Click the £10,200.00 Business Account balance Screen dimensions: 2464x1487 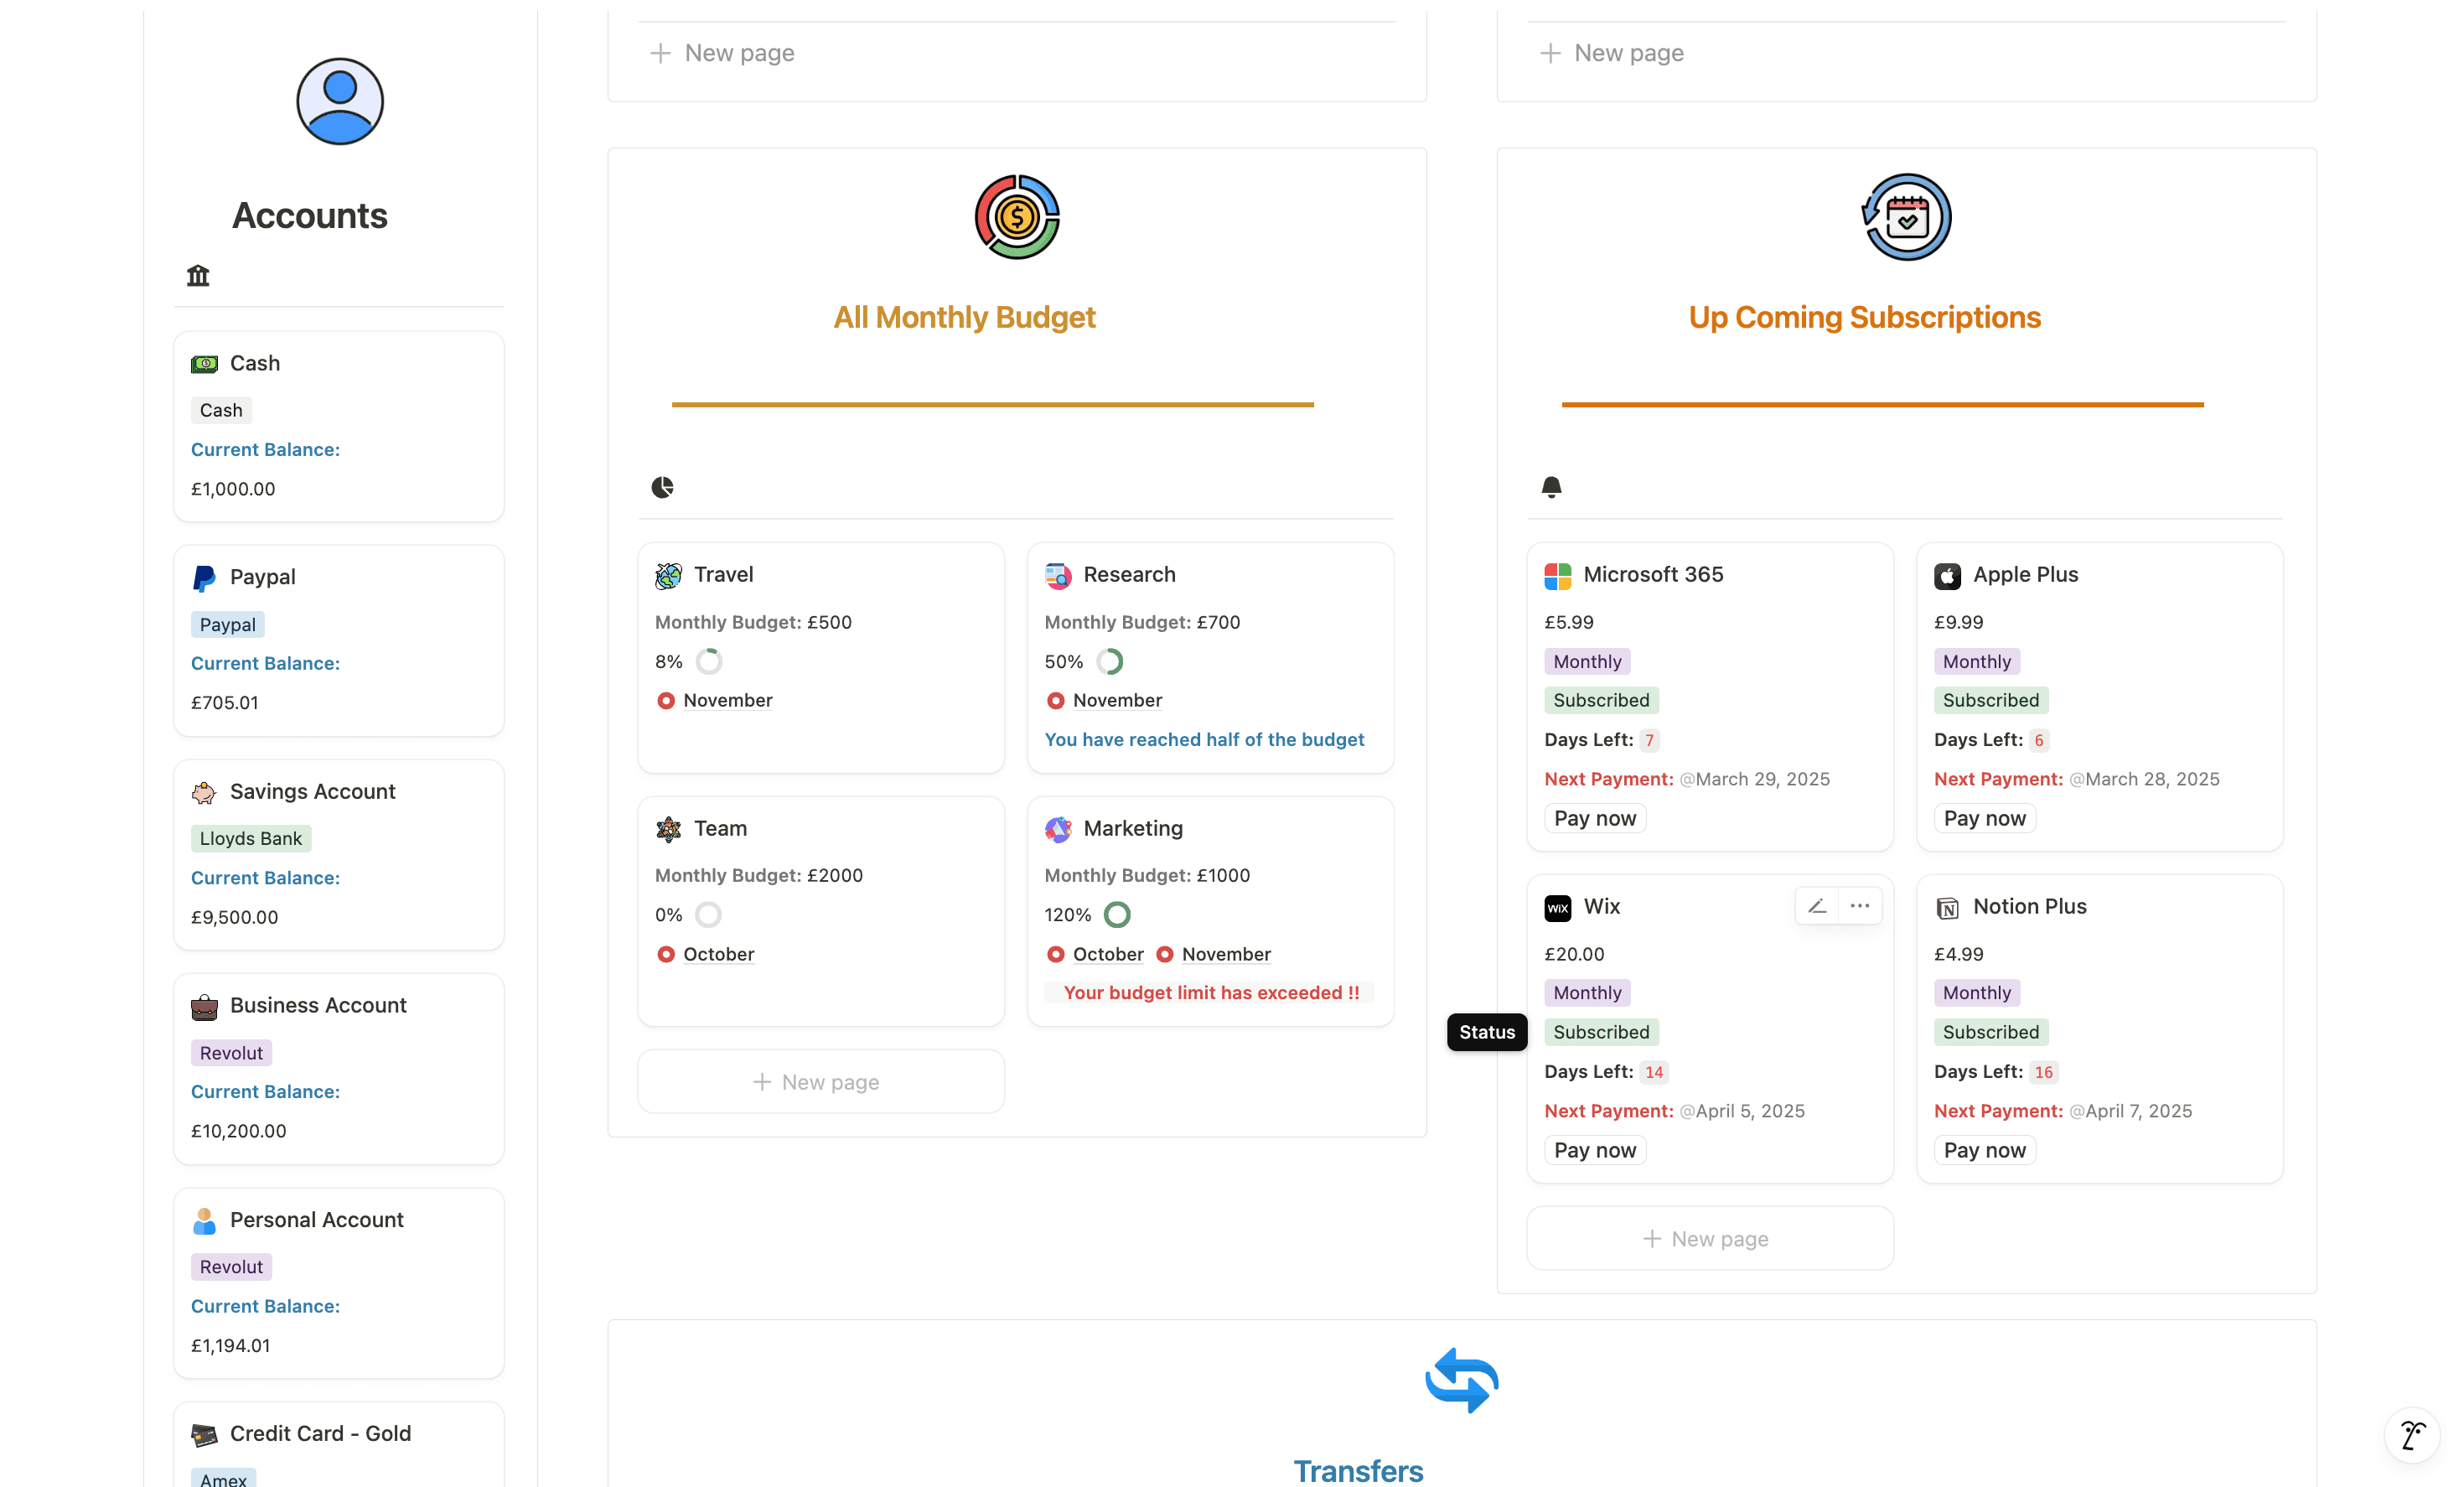pyautogui.click(x=239, y=1131)
